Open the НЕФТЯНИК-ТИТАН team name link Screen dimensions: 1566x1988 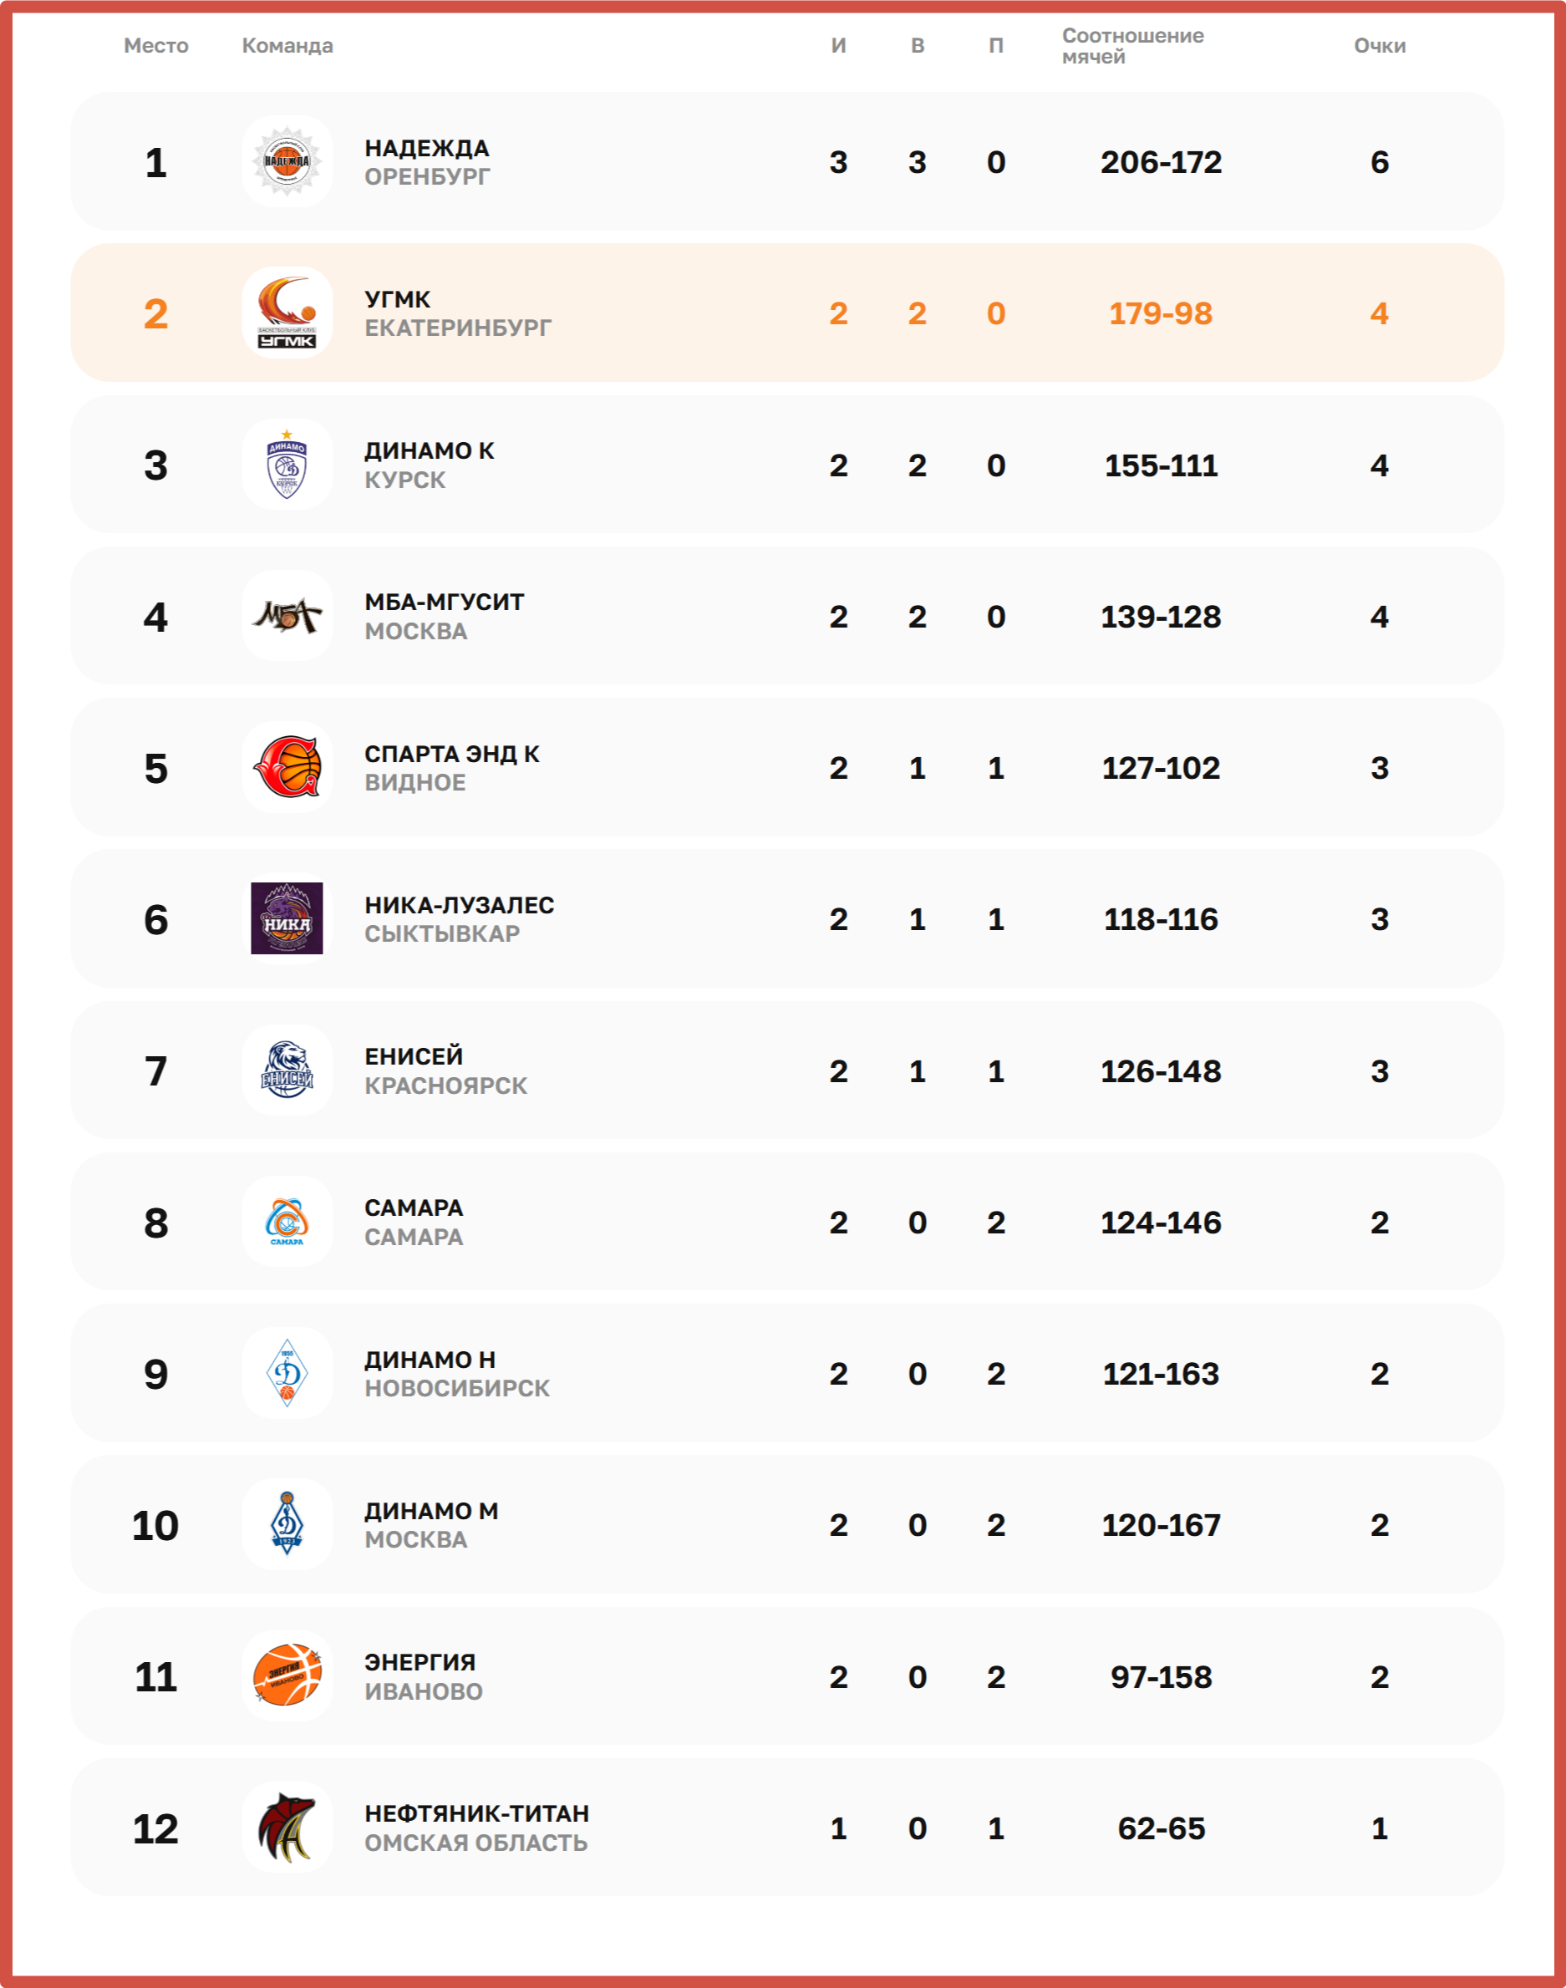(x=477, y=1814)
